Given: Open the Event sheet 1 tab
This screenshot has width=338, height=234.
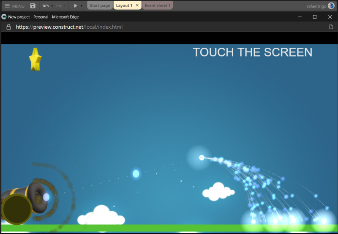Looking at the screenshot, I should coord(158,5).
